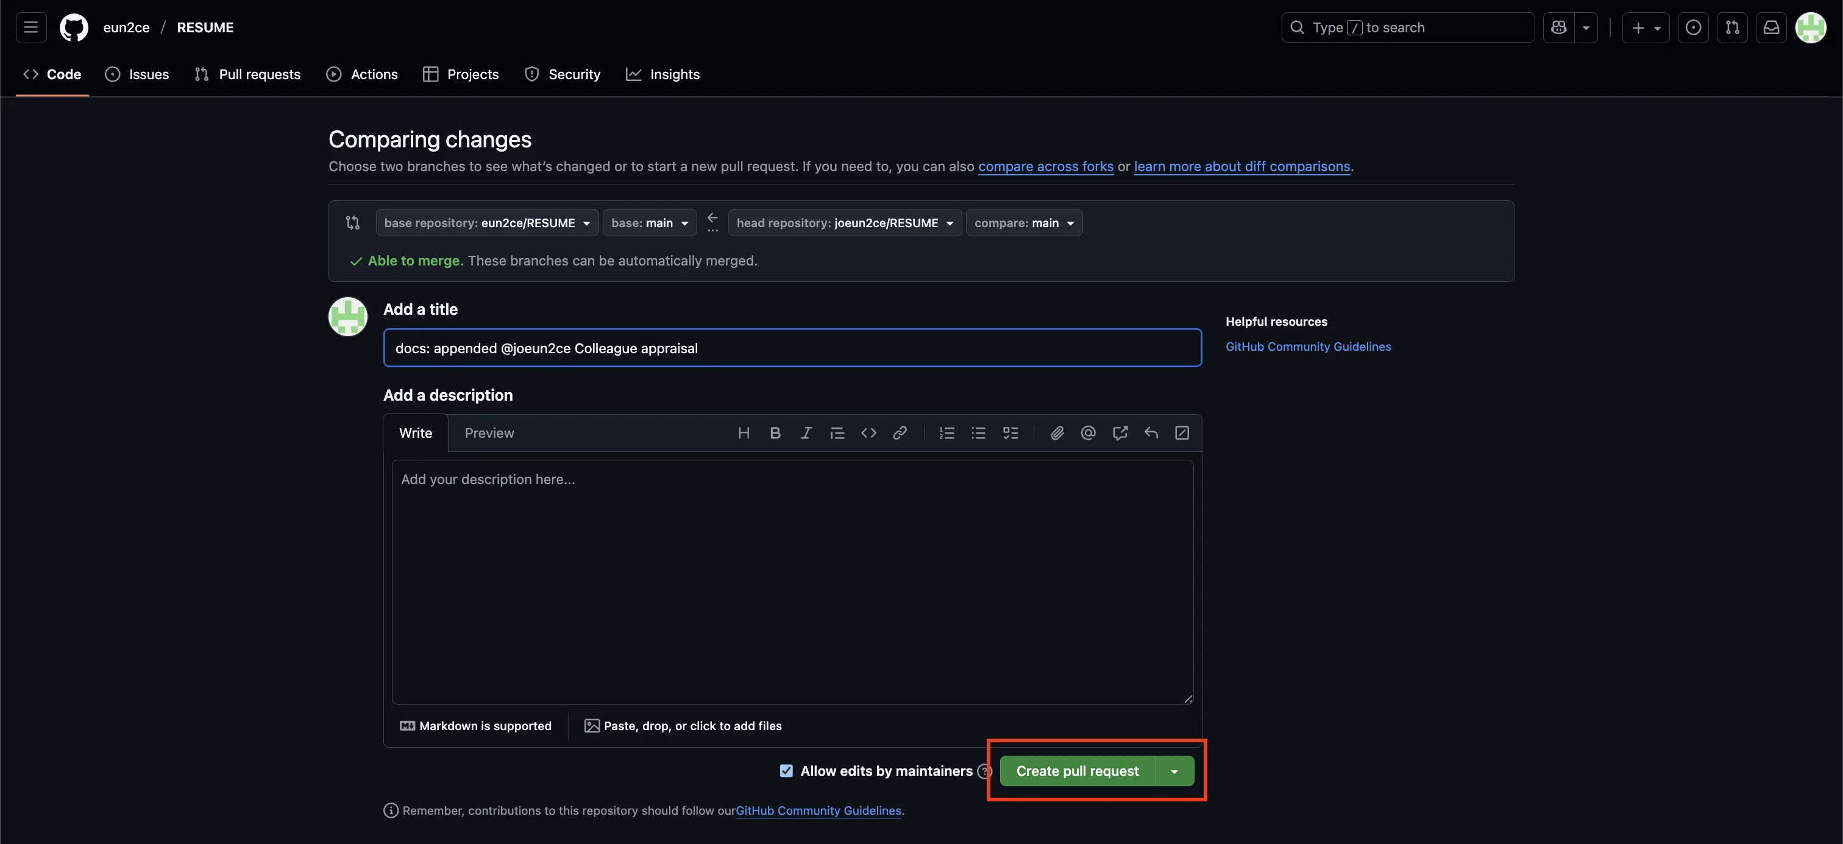1843x844 pixels.
Task: Switch to the Preview tab
Action: click(489, 433)
